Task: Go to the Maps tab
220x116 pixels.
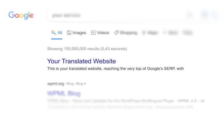Action: pyautogui.click(x=150, y=33)
